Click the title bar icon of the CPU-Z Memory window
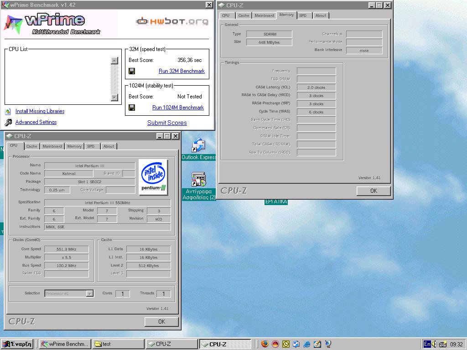 pos(222,5)
